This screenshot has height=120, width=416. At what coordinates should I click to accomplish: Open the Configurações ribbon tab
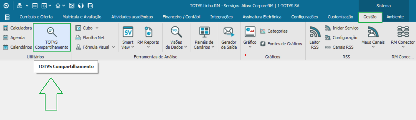(304, 17)
